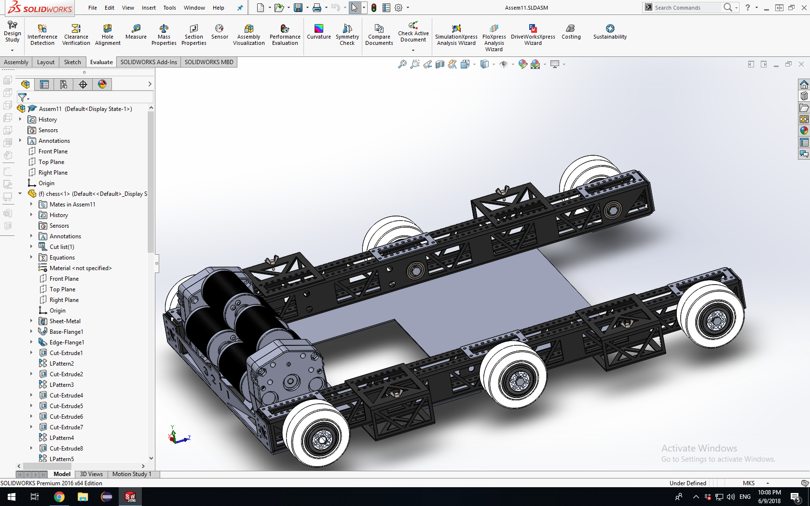810x506 pixels.
Task: Open the Sustainability tool
Action: click(610, 32)
